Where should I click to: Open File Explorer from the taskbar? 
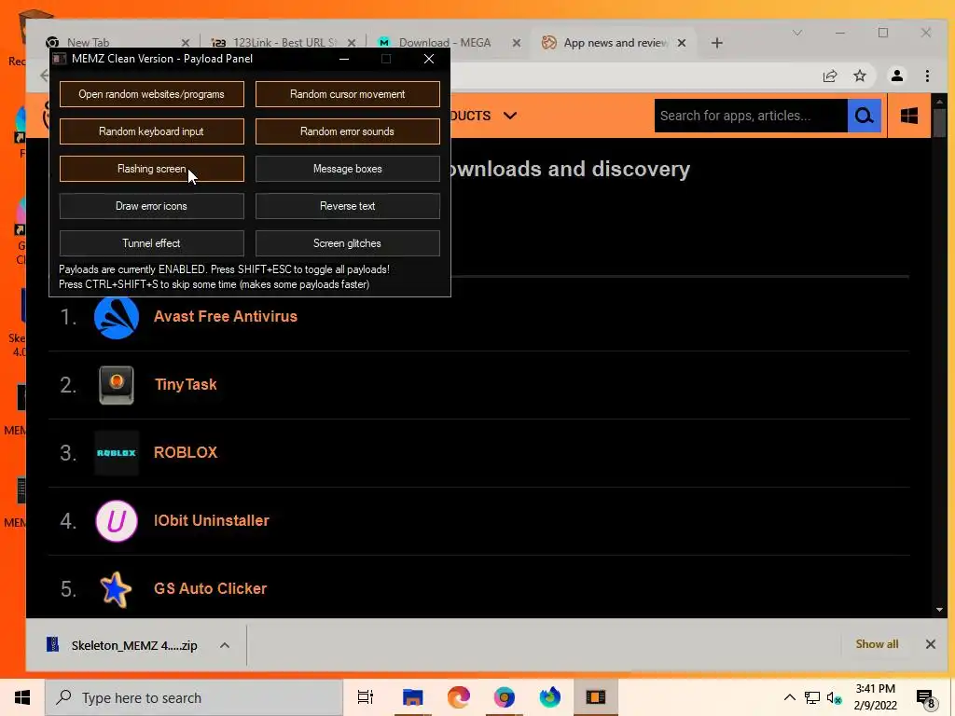pos(412,697)
